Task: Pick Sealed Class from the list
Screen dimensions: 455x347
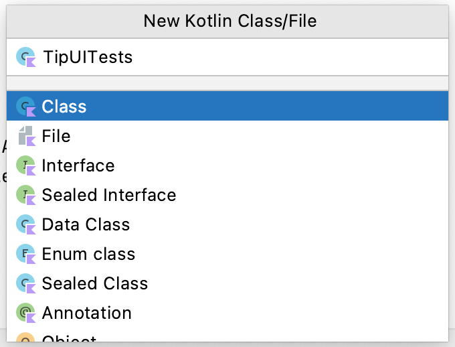Action: 94,283
